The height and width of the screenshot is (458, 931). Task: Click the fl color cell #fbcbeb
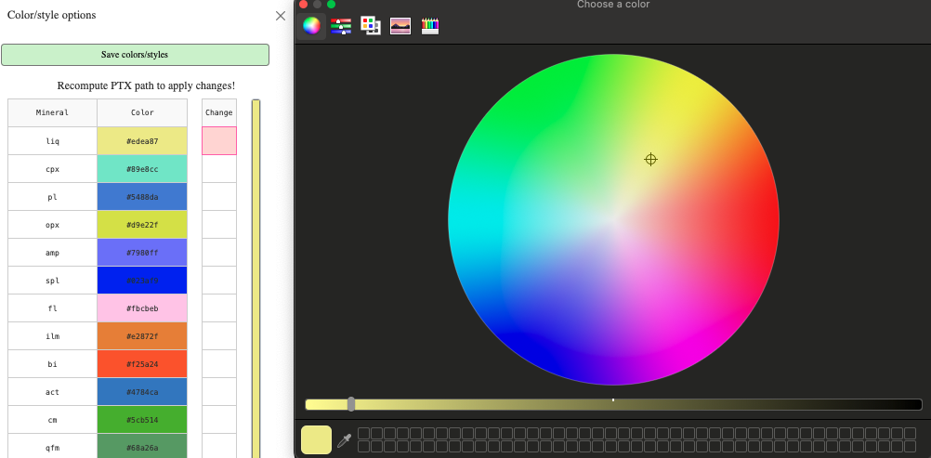tap(142, 308)
